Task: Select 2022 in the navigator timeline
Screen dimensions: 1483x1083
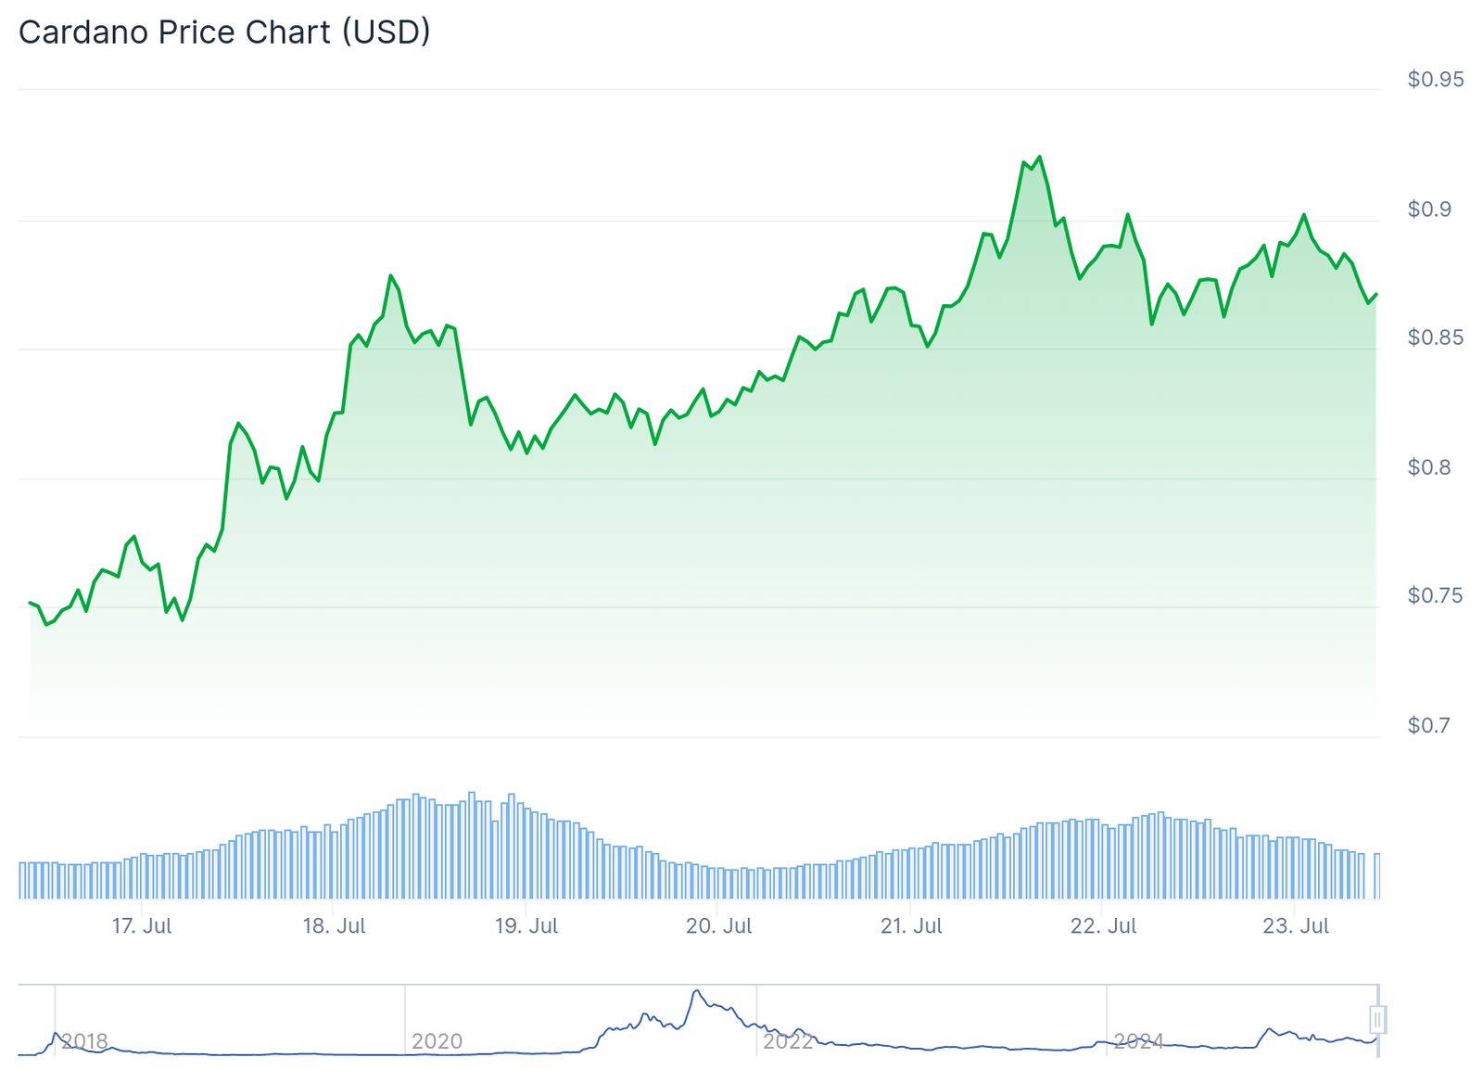Action: click(x=788, y=1041)
